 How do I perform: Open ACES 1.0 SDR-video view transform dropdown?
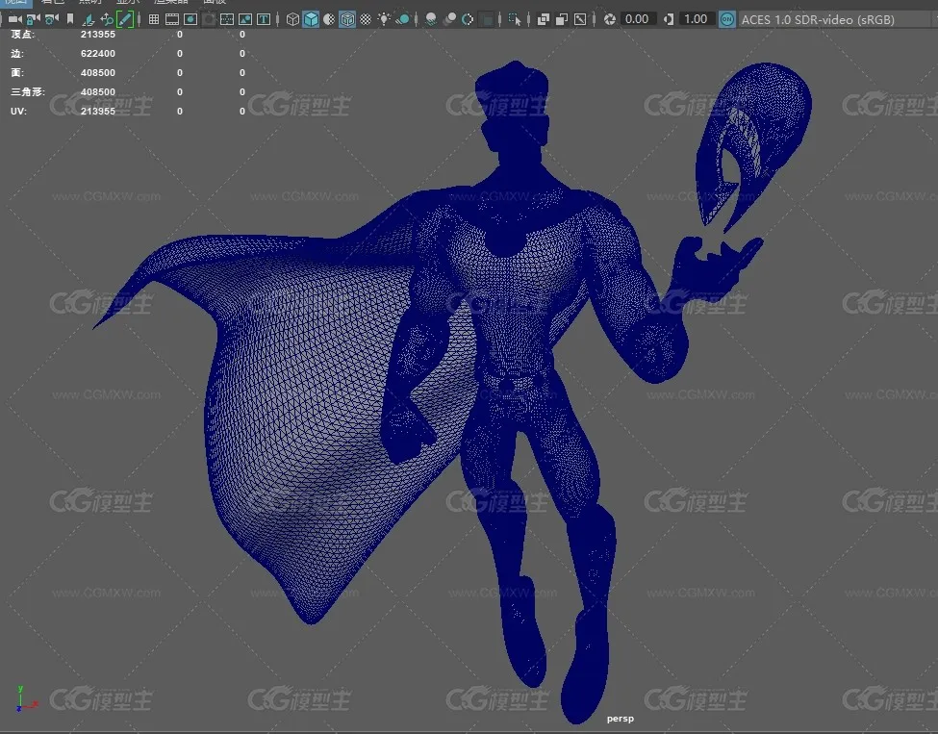(838, 19)
